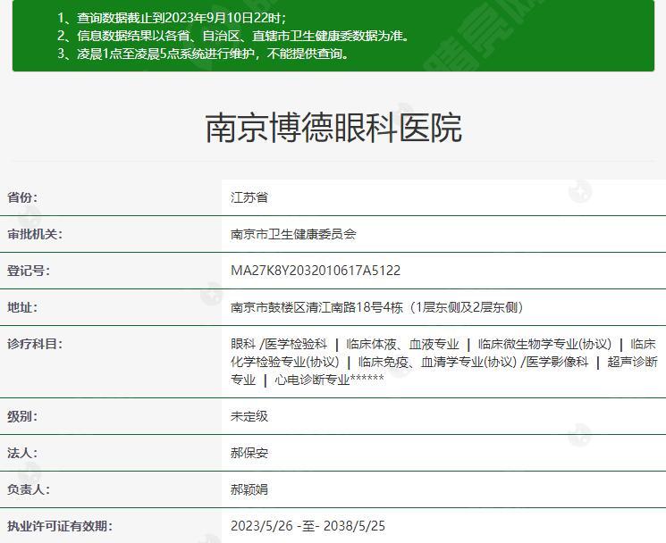The height and width of the screenshot is (543, 666).
Task: Select registration number MA27K8Y2032010617A5122
Action: click(316, 271)
